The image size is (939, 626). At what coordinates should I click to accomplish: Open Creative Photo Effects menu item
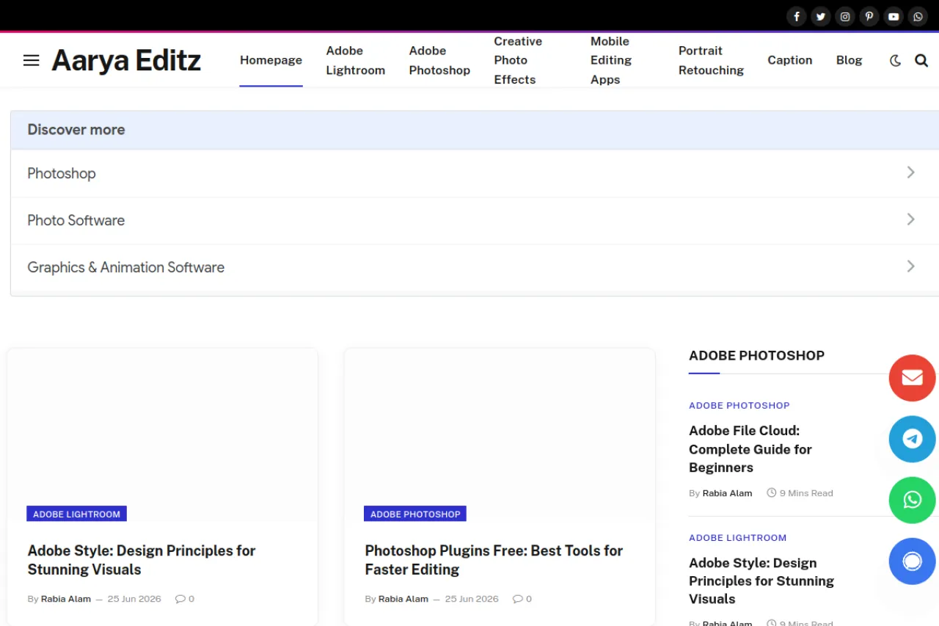pos(518,60)
